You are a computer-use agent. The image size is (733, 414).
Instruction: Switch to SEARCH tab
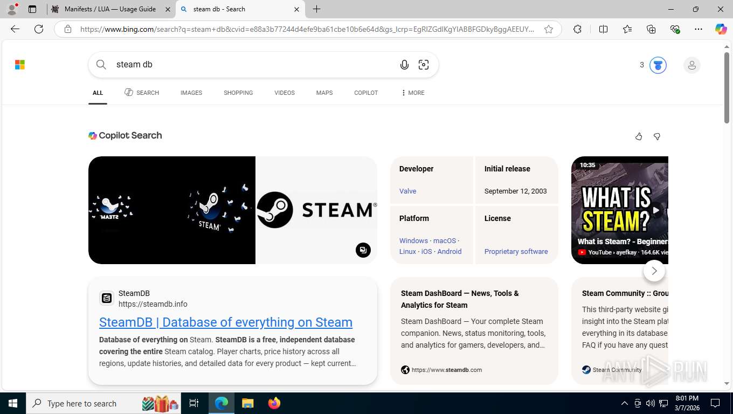pos(142,93)
